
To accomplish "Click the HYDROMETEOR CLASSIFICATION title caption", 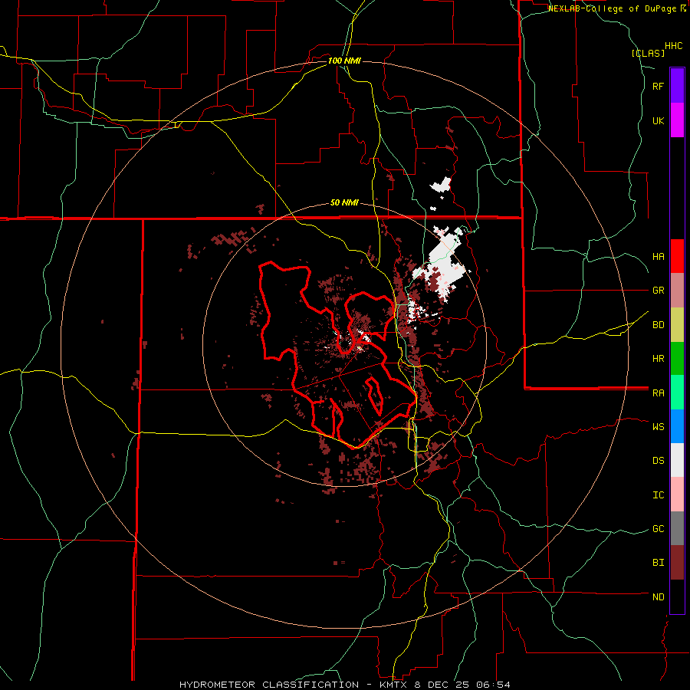I will [269, 685].
